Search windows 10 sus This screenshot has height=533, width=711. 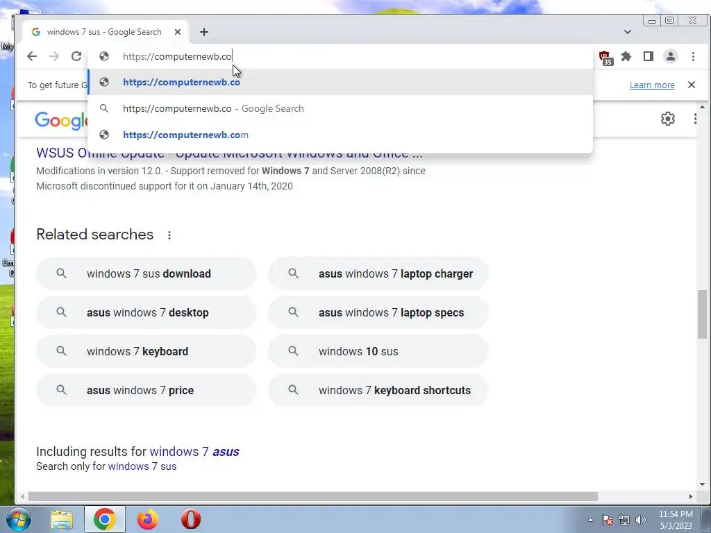pyautogui.click(x=378, y=351)
